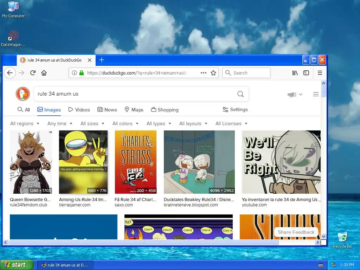Click the horizontal scrollbar left arrow
The image size is (360, 270).
(x=6, y=242)
